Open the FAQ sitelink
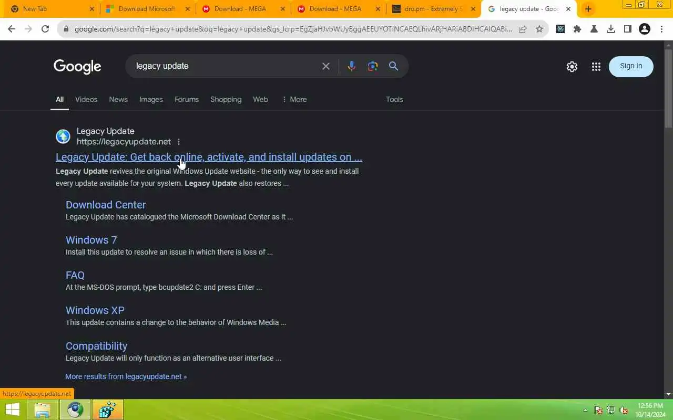673x420 pixels. click(75, 275)
